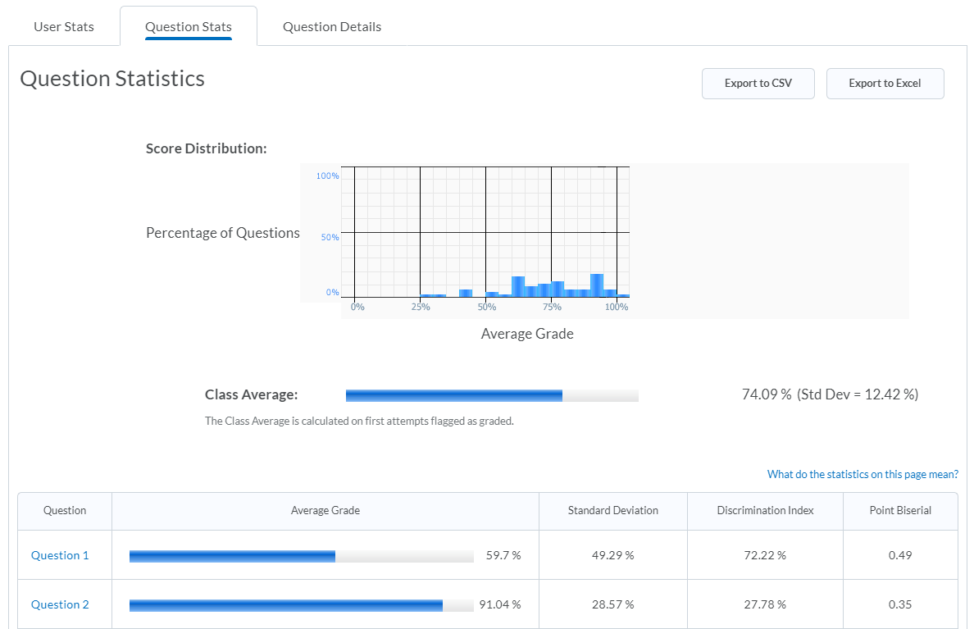Click the 74.09 % class average value

[x=767, y=394]
